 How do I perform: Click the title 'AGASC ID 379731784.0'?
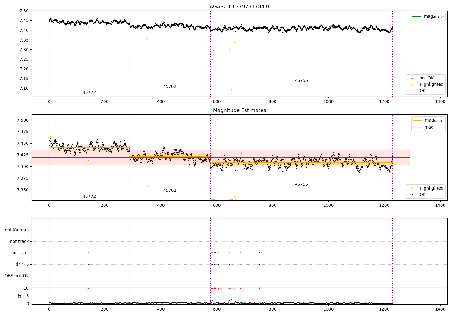coord(239,7)
